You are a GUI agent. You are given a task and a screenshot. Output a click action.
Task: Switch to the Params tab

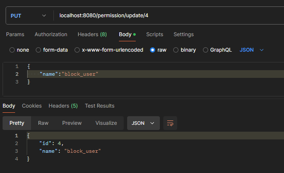click(x=15, y=34)
